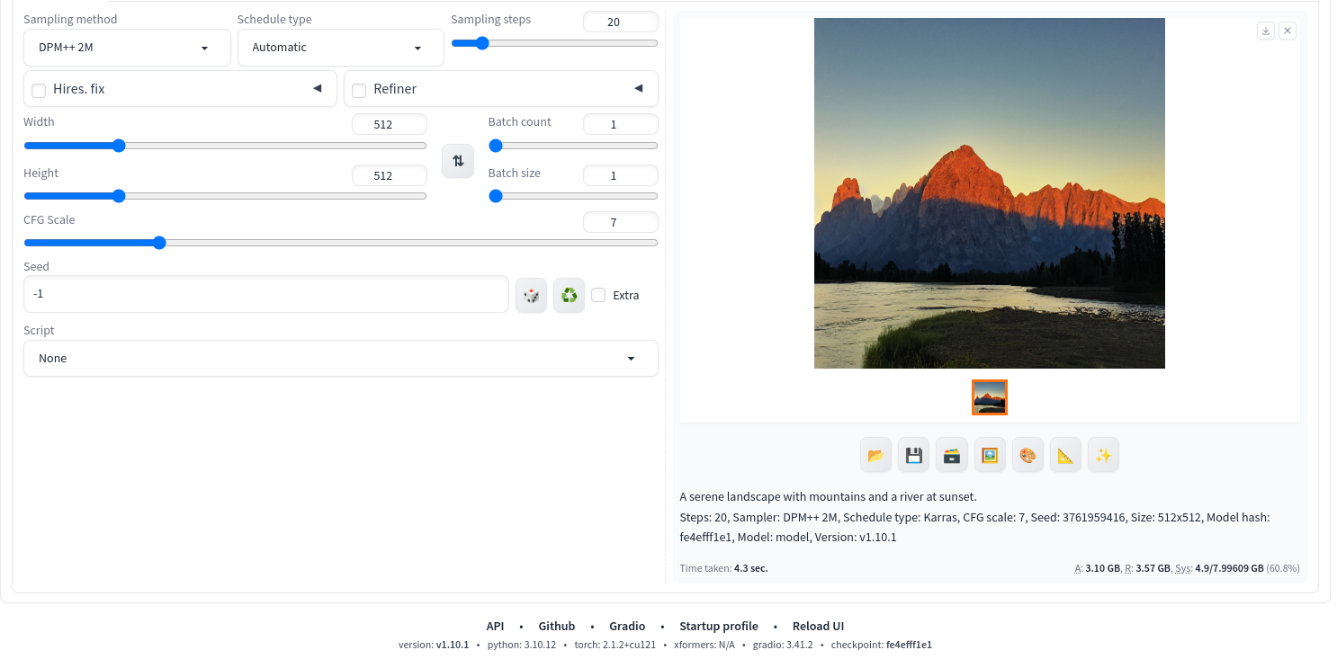Enable the Refiner checkbox
This screenshot has width=1337, height=668.
(359, 90)
